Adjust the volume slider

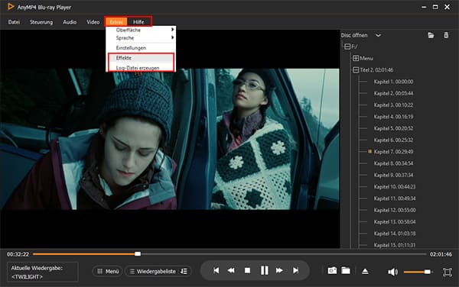click(418, 272)
